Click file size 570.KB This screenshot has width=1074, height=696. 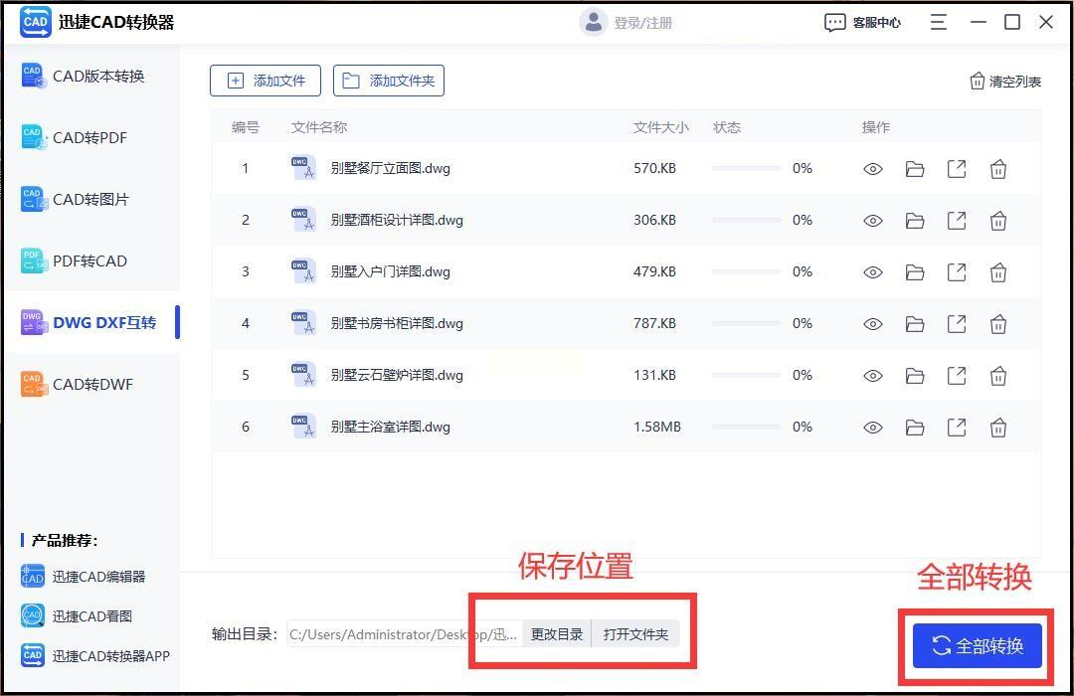click(x=654, y=168)
